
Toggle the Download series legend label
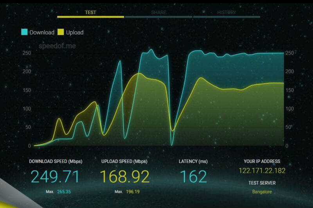[x=42, y=33]
